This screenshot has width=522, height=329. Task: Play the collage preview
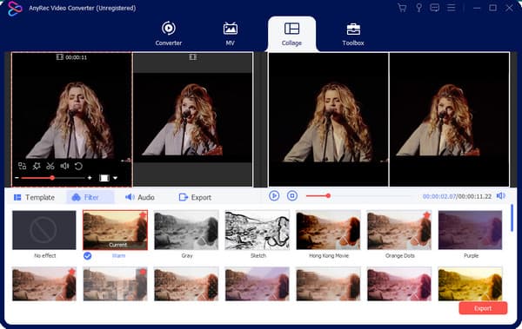(274, 195)
